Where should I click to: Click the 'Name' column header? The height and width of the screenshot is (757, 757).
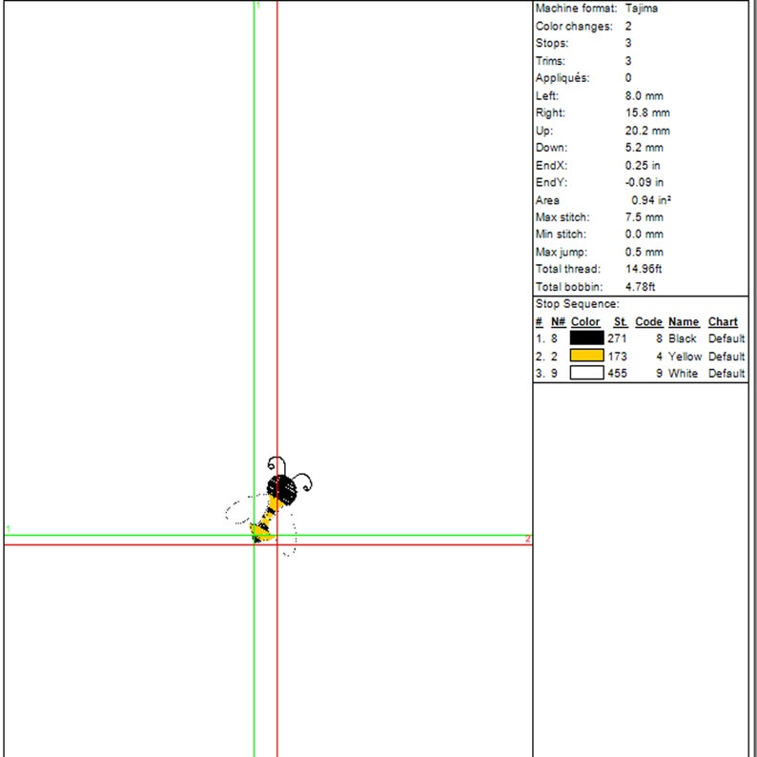coord(684,321)
